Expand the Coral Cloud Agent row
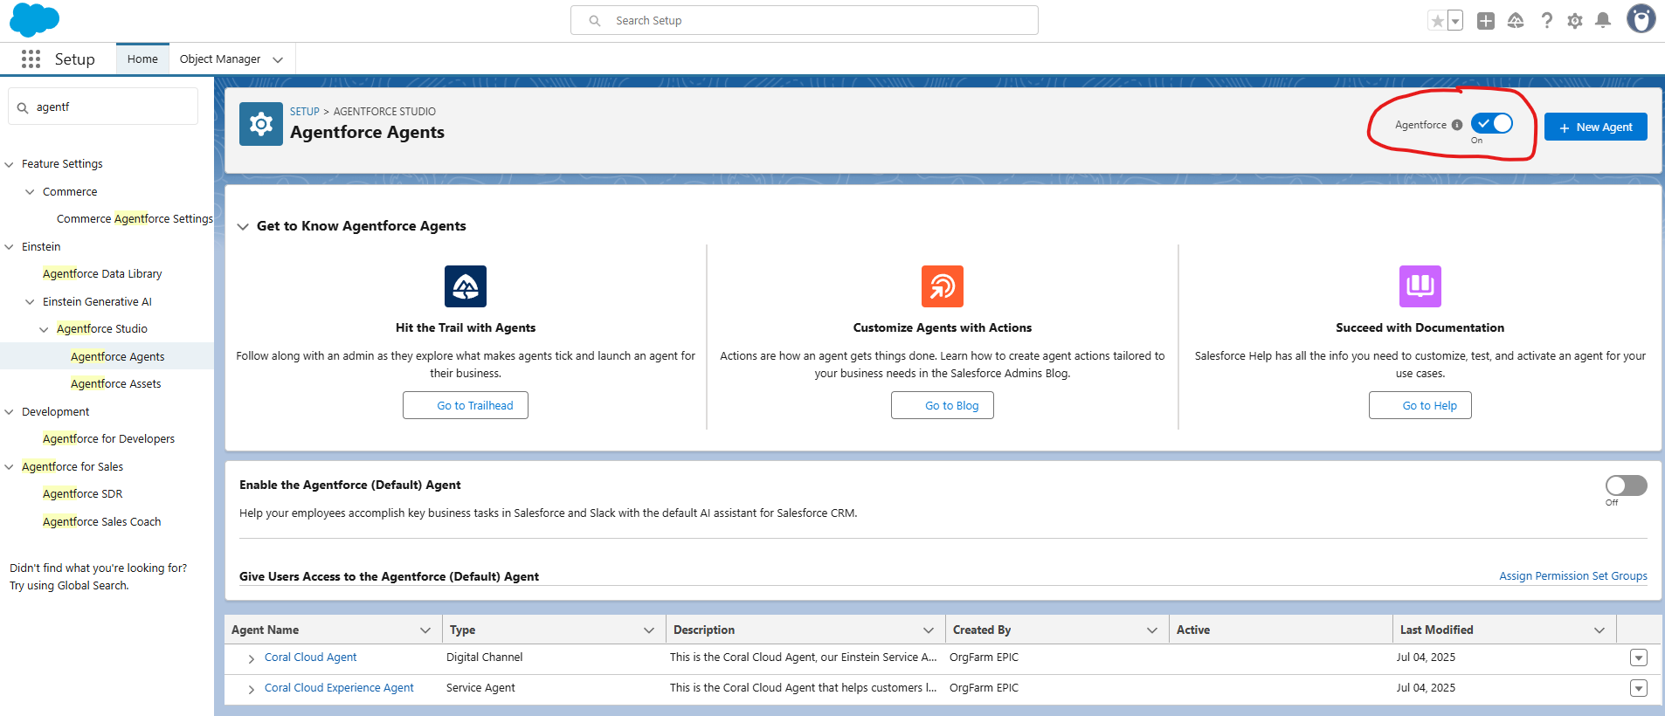The width and height of the screenshot is (1665, 716). [252, 658]
